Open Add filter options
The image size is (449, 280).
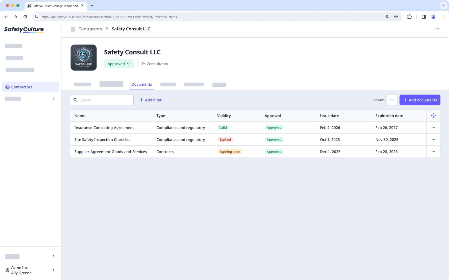pyautogui.click(x=151, y=100)
